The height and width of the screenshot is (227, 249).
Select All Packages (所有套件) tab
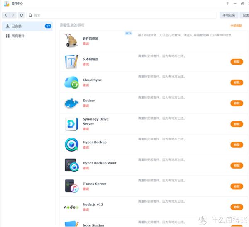click(27, 36)
